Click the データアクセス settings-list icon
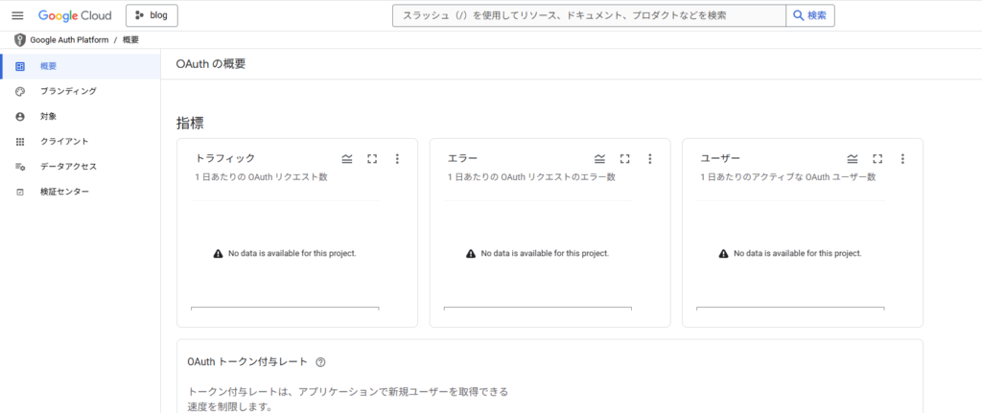The height and width of the screenshot is (413, 982). (x=20, y=167)
